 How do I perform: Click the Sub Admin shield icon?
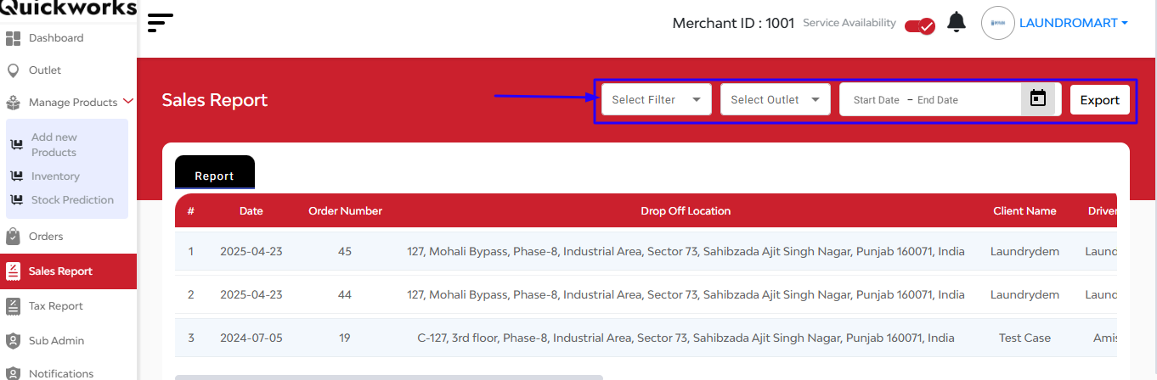pyautogui.click(x=13, y=341)
